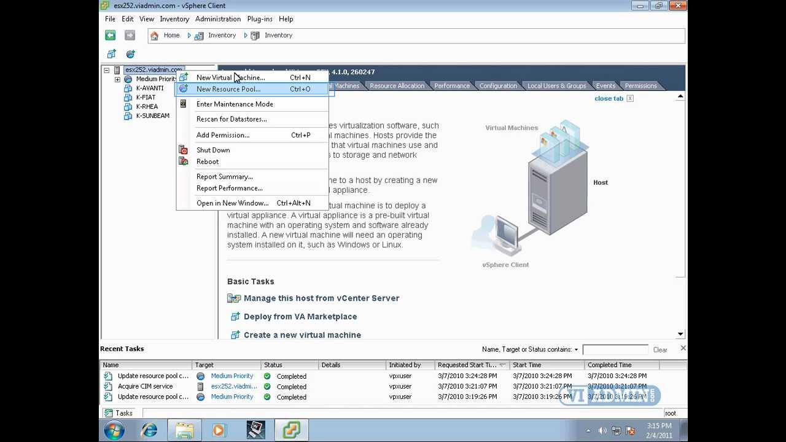Open the File menu

pyautogui.click(x=110, y=19)
